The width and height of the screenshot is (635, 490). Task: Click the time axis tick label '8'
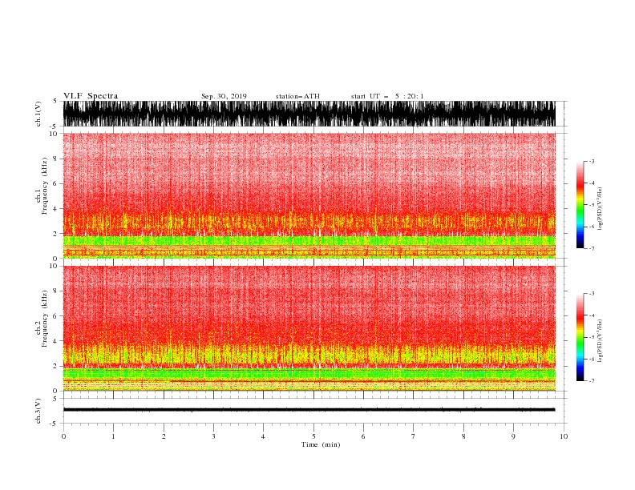[463, 436]
